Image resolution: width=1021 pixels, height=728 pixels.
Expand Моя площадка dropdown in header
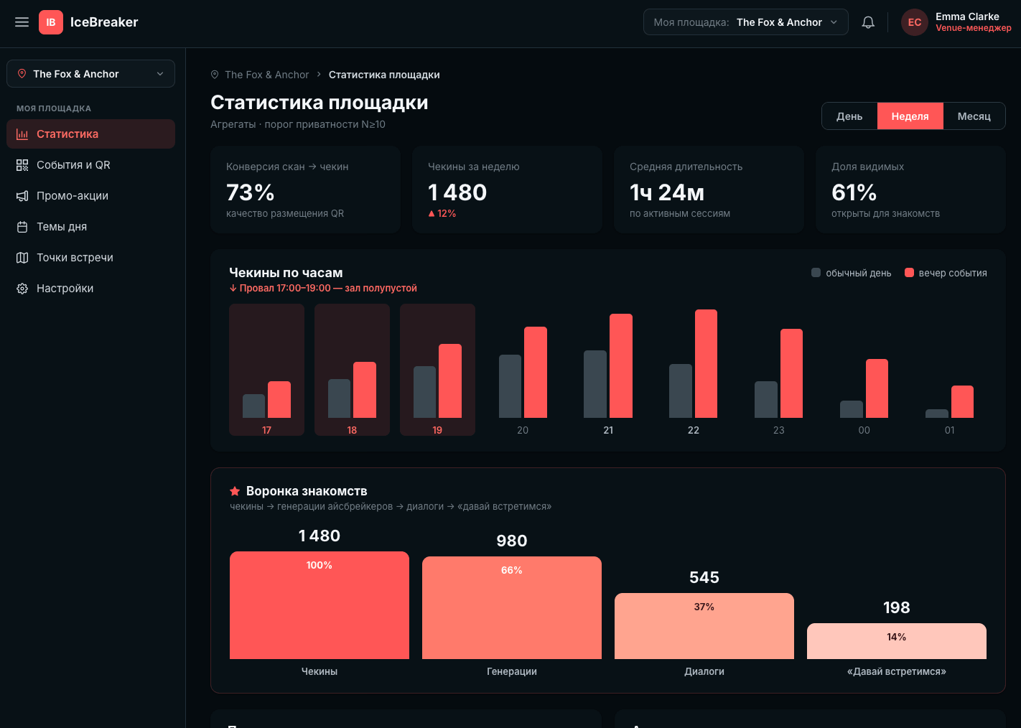pos(746,22)
